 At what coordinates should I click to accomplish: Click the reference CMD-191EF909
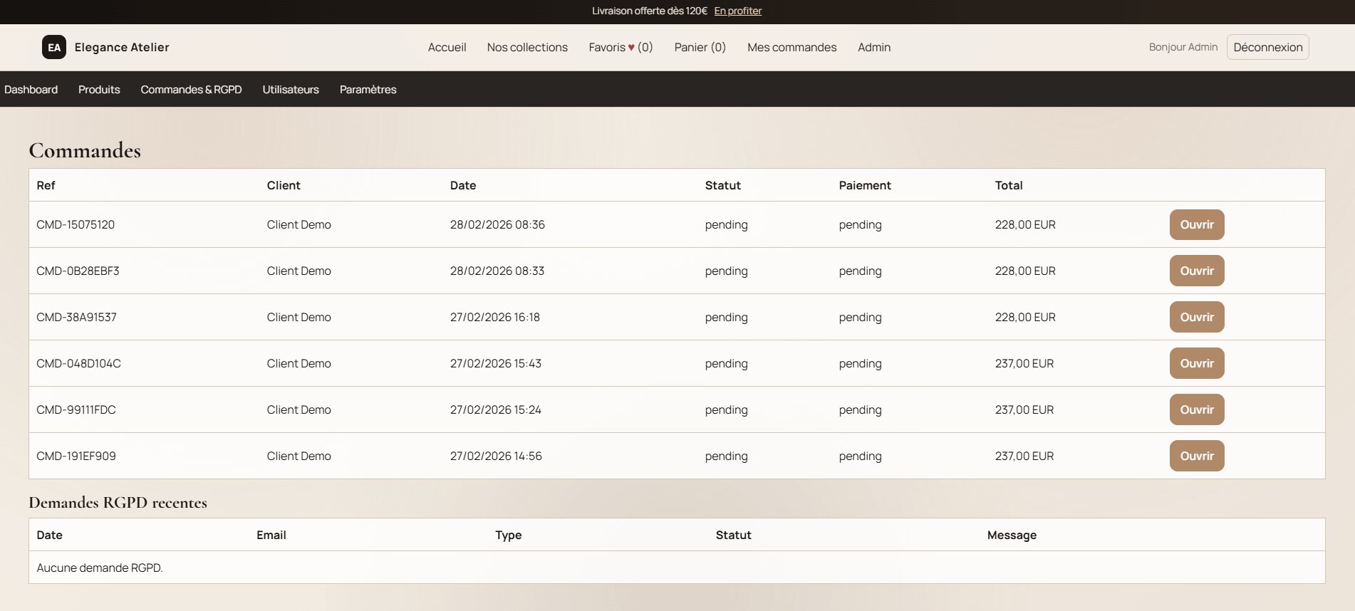[x=76, y=456]
